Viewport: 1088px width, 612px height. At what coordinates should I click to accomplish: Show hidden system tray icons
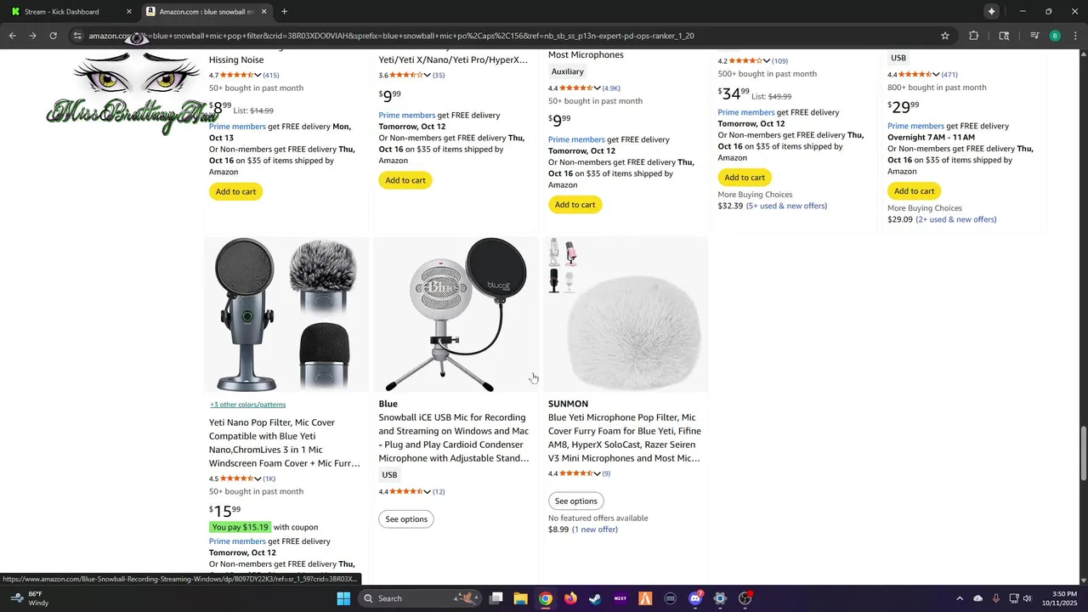960,598
